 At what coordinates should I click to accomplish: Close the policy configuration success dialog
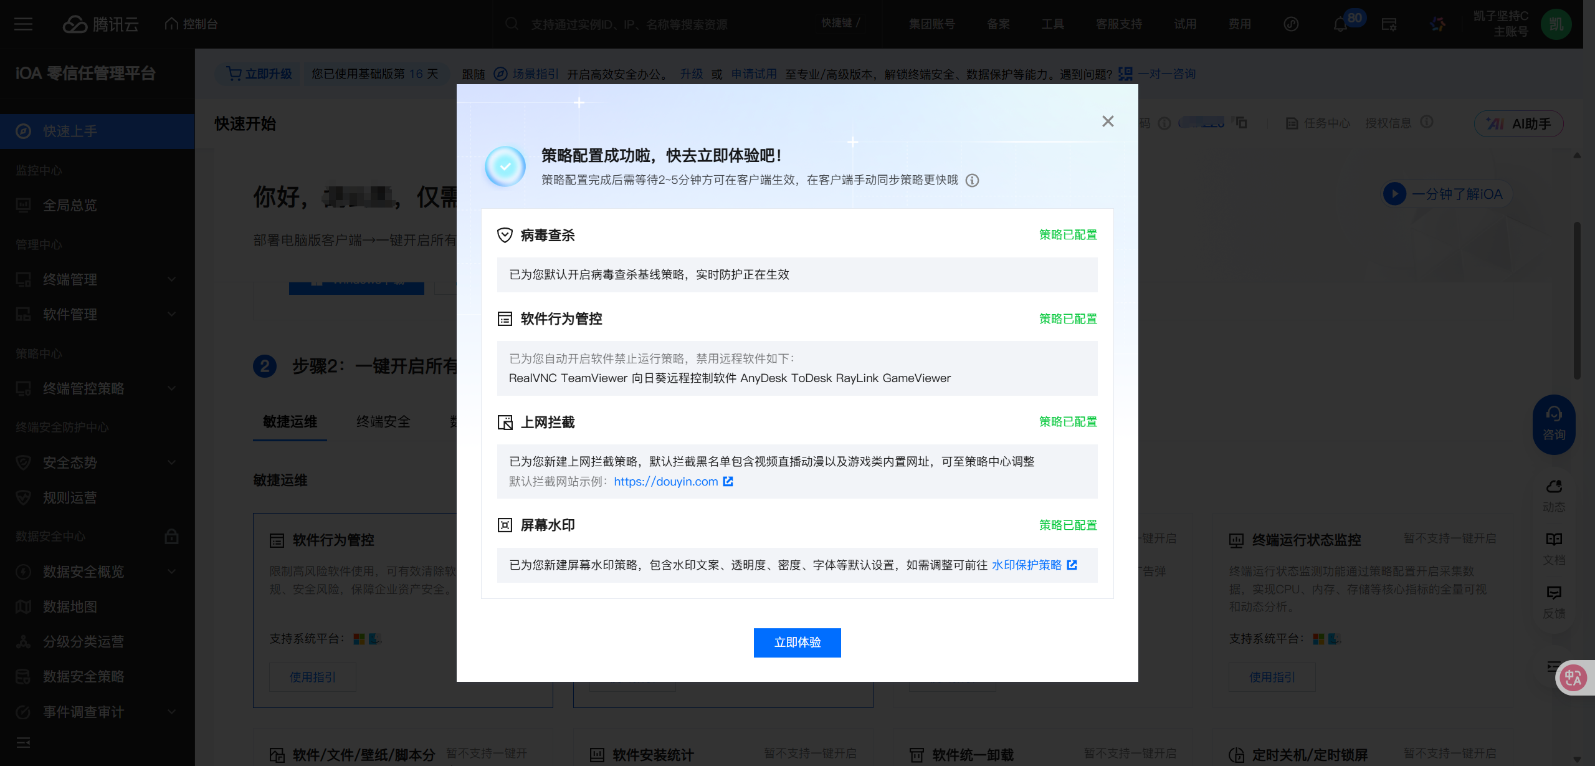coord(1108,121)
